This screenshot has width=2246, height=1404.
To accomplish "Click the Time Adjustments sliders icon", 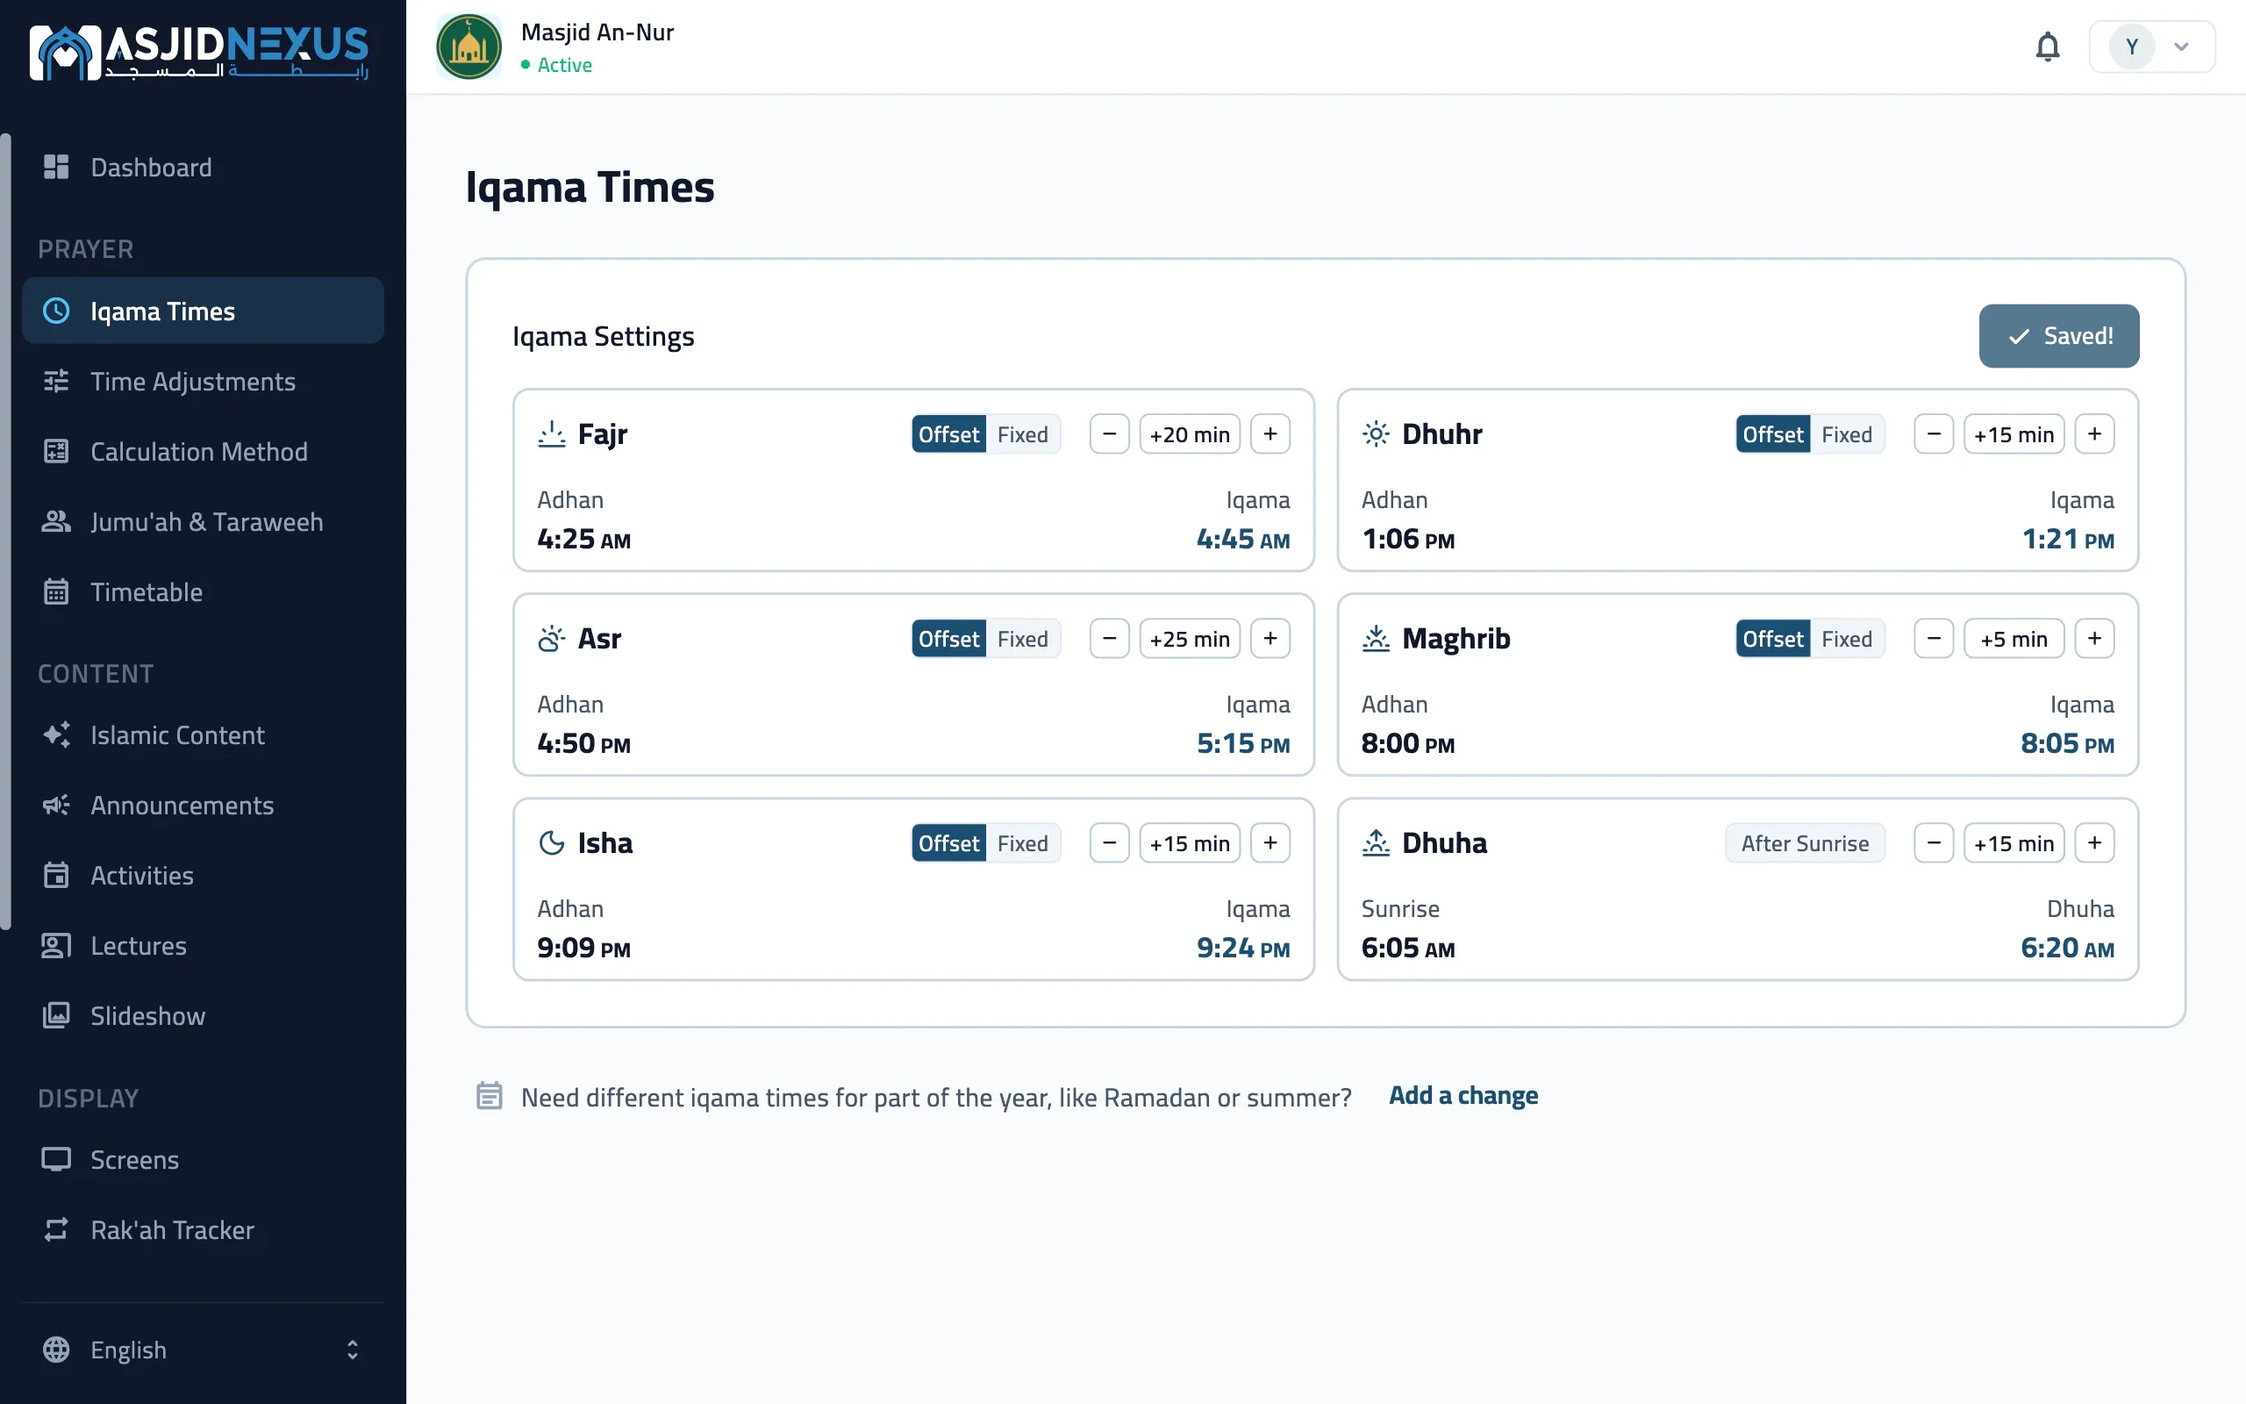I will (57, 381).
